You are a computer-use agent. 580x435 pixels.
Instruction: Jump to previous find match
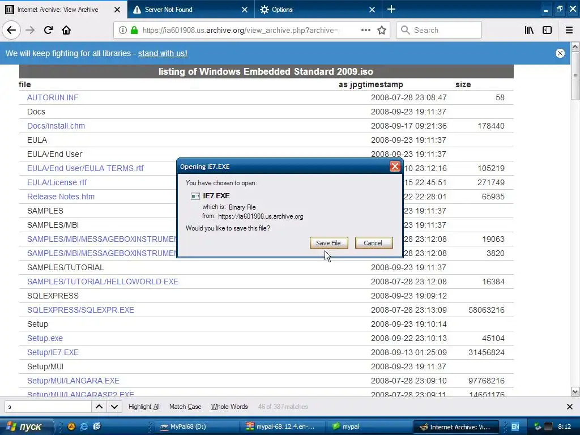click(x=99, y=407)
